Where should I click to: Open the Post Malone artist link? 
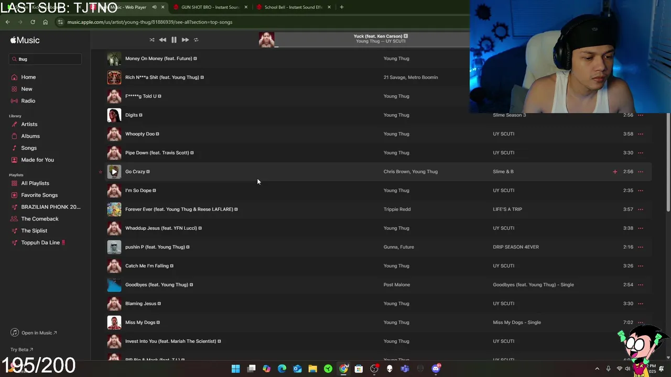click(397, 285)
